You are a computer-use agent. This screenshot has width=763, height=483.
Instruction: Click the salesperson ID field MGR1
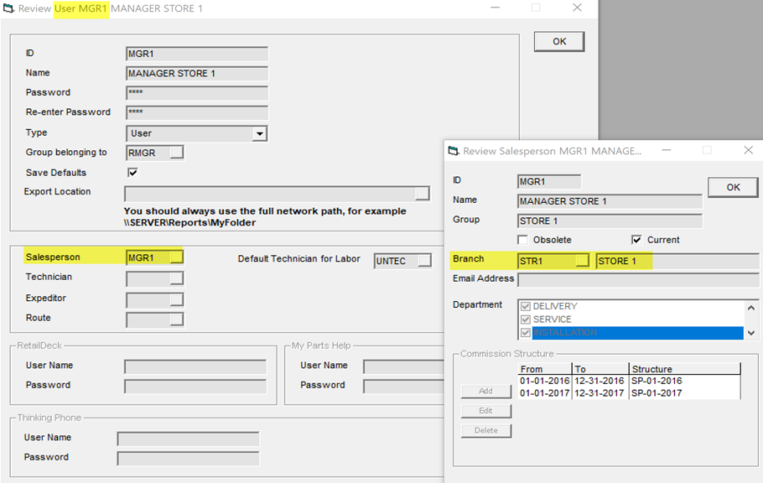click(549, 182)
